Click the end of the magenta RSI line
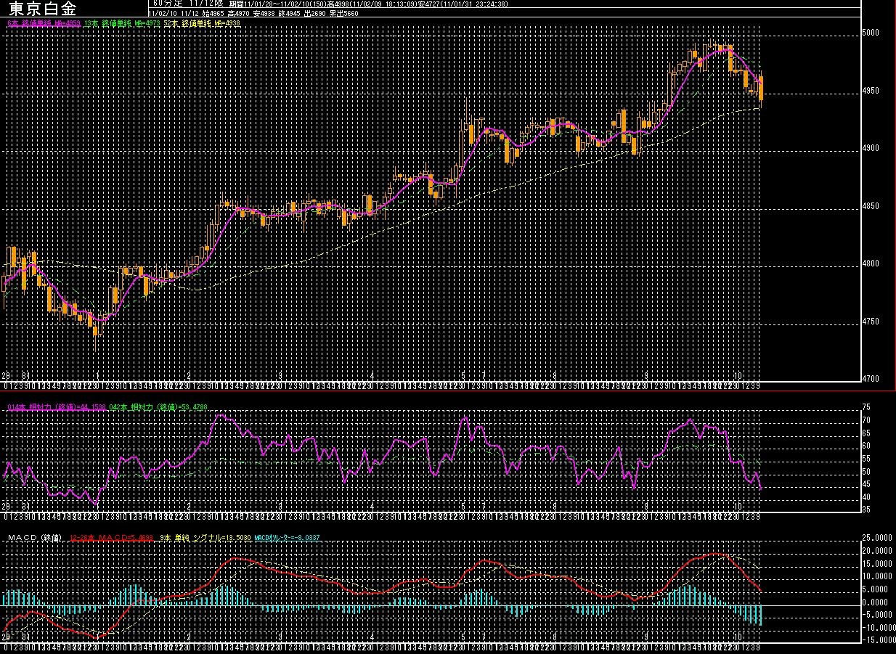Viewport: 896px width, 654px height. (x=760, y=488)
